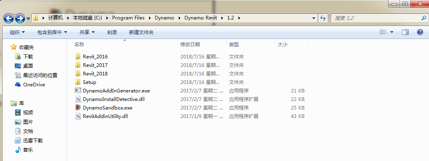Click the folder icon in the address bar
This screenshot has height=161, width=429.
(36, 18)
